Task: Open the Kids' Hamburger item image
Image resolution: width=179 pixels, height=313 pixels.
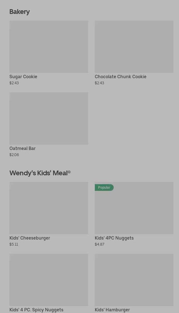Action: (x=134, y=280)
